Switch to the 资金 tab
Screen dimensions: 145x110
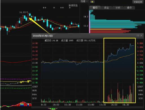(106, 8)
